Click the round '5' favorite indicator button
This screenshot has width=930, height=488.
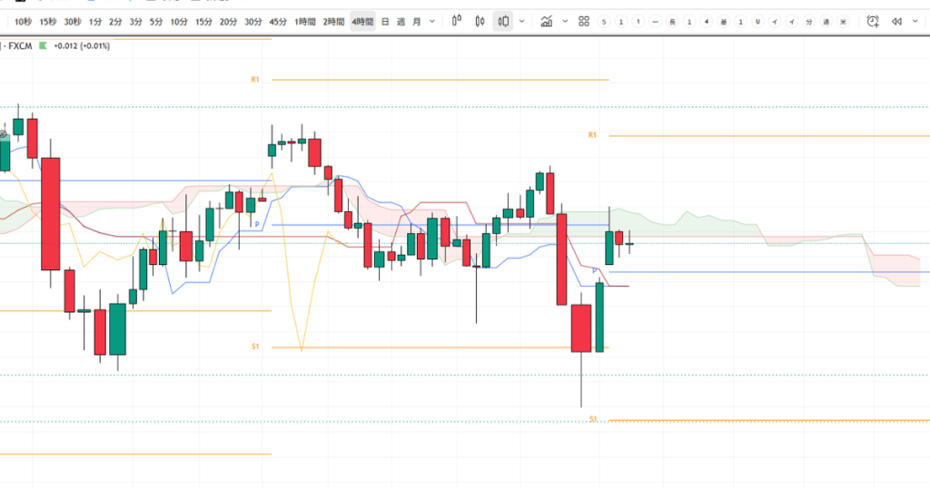coord(604,21)
